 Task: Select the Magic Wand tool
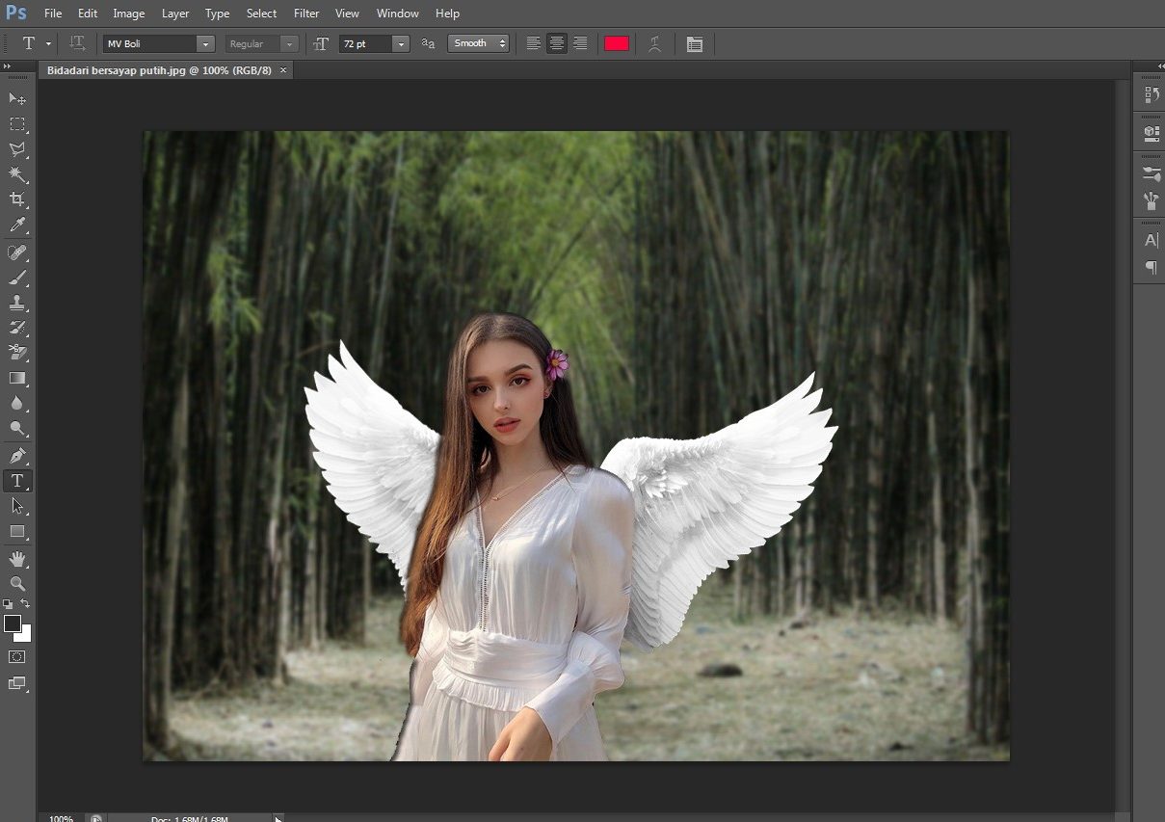pyautogui.click(x=17, y=174)
